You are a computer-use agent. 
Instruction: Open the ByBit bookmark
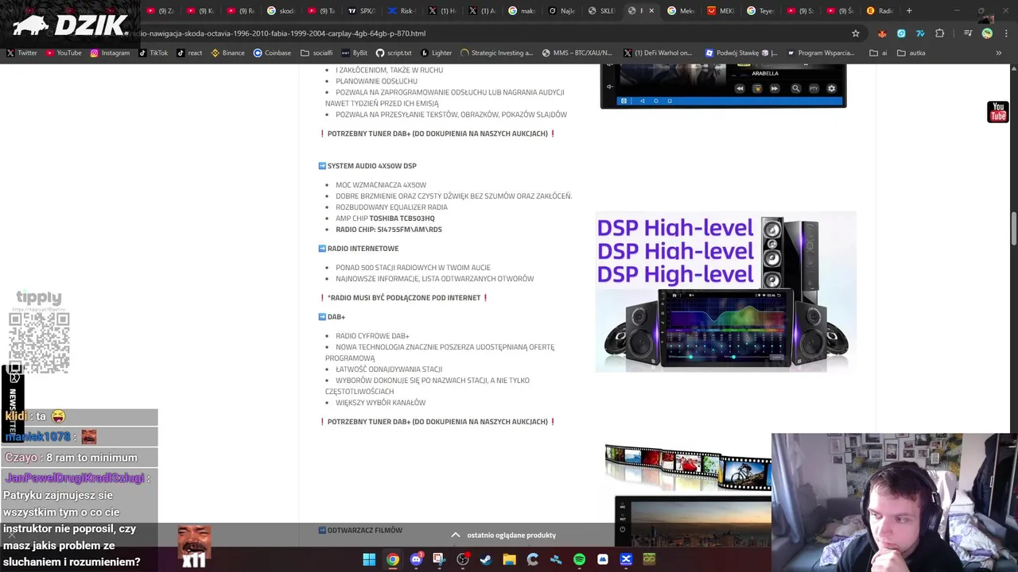tap(355, 52)
